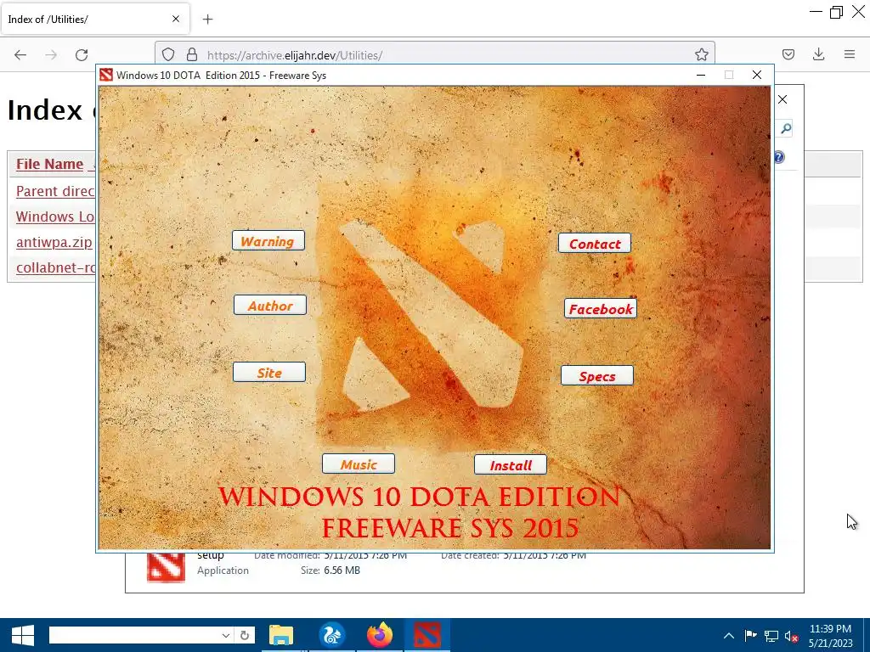Minimize the DOTA Edition installer window
870x652 pixels.
[x=701, y=75]
